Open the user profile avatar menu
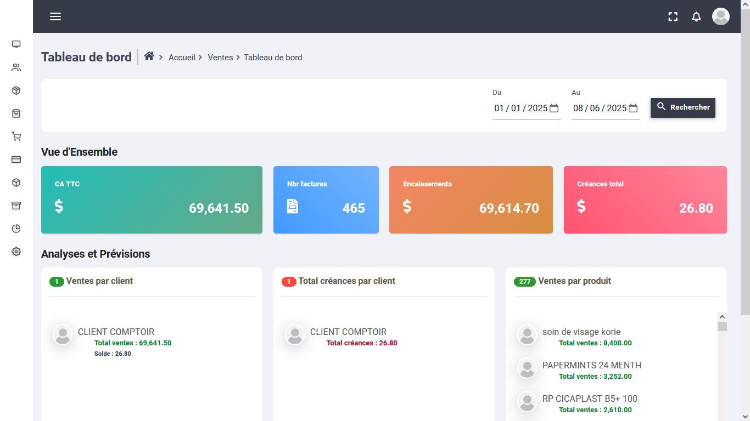 720,16
